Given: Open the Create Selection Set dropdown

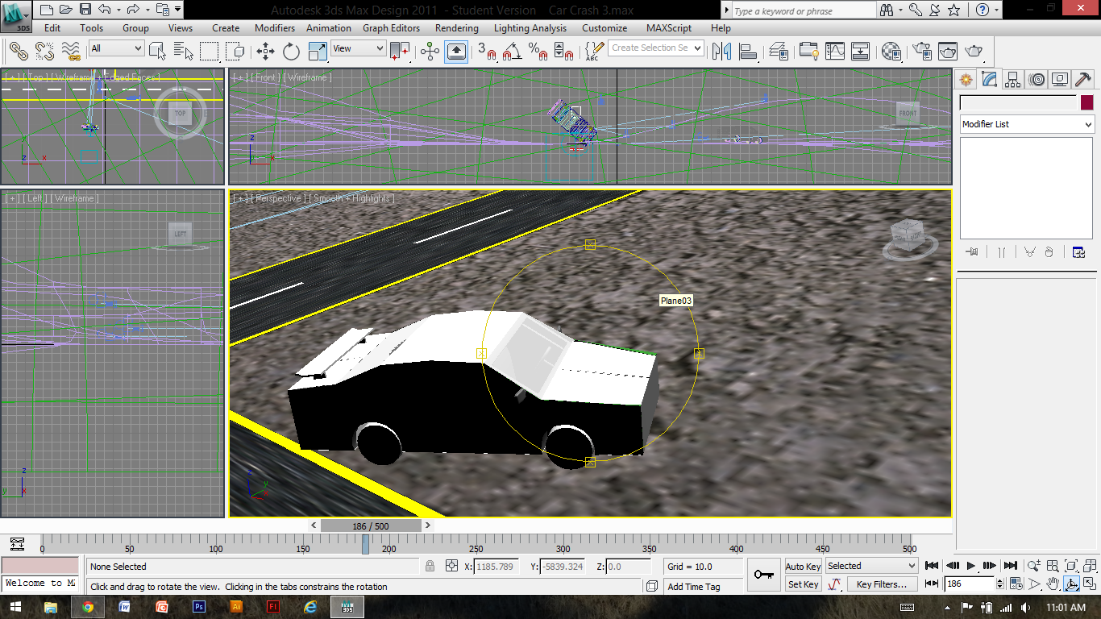Looking at the screenshot, I should coord(656,48).
